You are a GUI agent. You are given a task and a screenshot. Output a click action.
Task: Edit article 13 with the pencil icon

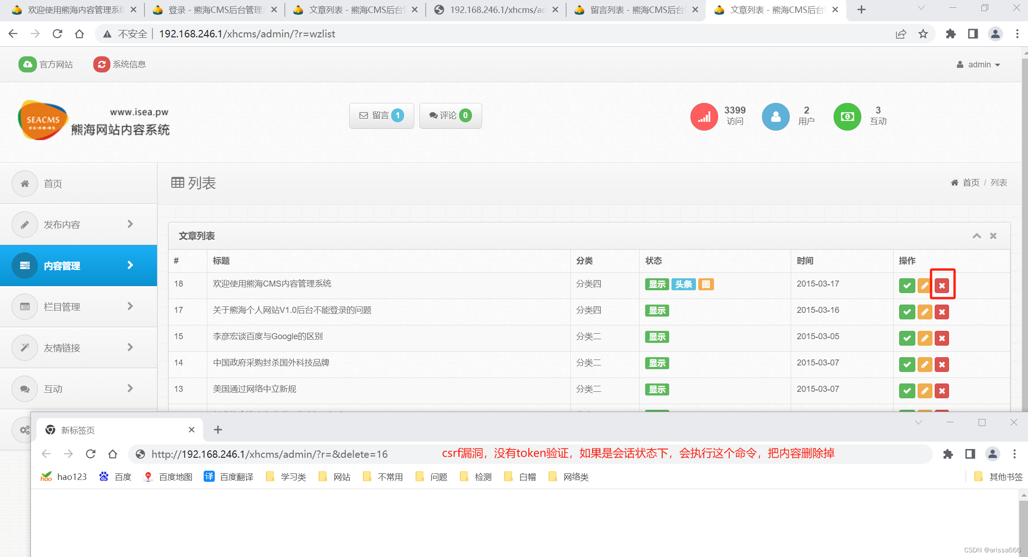tap(925, 391)
